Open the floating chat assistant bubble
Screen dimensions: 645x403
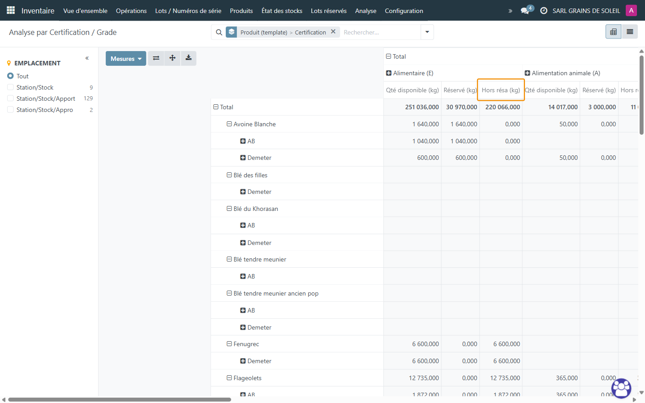click(621, 388)
